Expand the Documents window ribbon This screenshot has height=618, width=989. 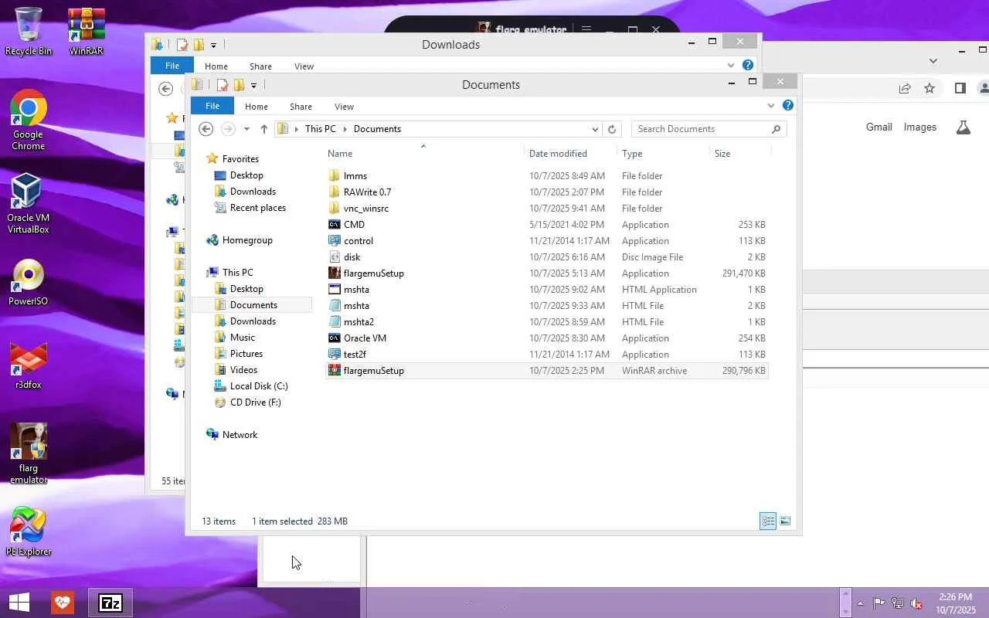[x=771, y=106]
